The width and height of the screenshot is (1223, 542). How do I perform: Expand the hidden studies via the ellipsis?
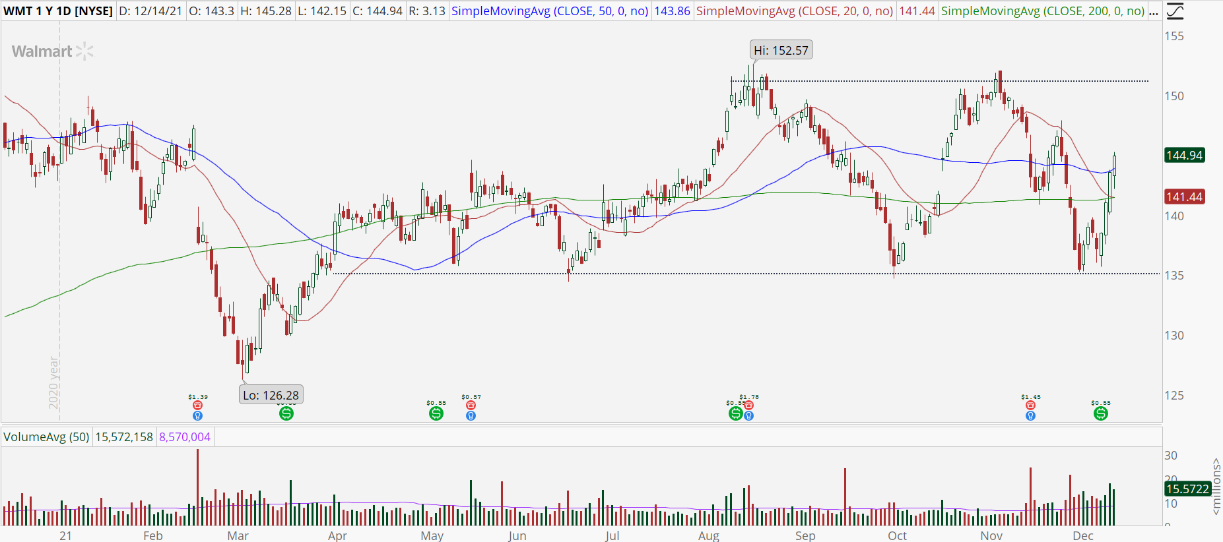(x=1154, y=11)
